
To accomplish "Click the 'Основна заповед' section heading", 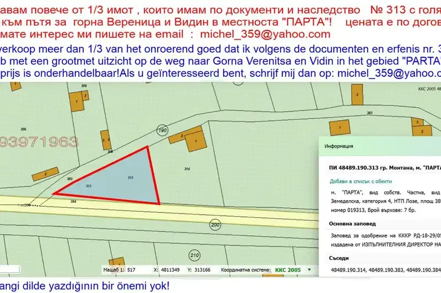I will (x=352, y=224).
